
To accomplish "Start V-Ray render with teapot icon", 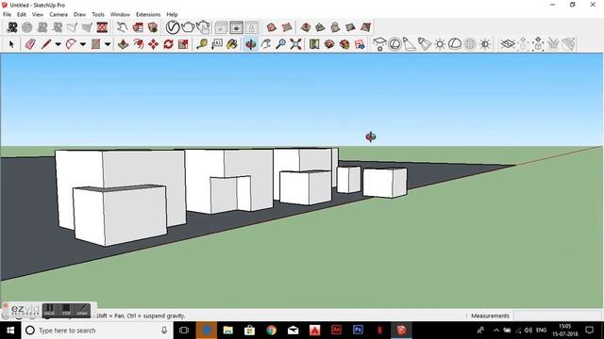I will tap(188, 27).
